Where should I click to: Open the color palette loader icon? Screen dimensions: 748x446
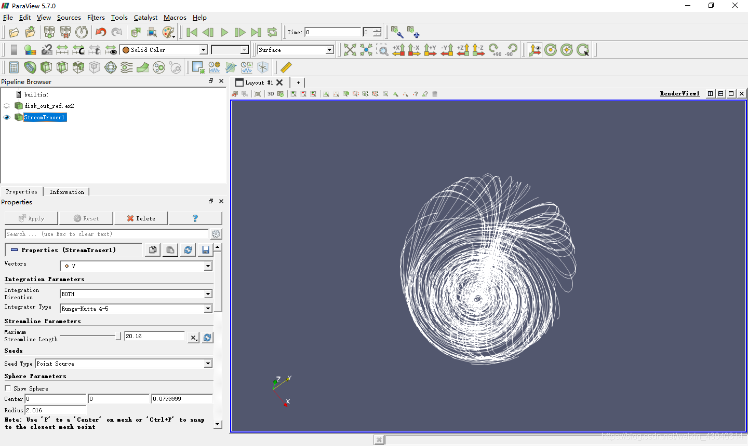168,32
